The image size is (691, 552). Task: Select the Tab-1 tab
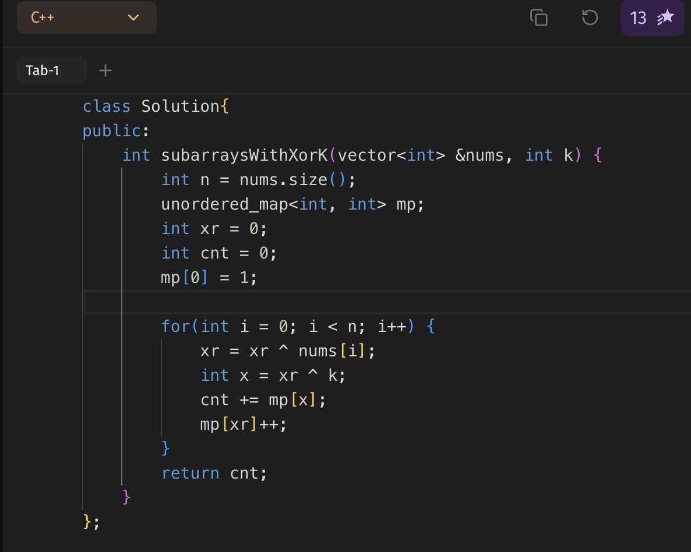pos(51,70)
